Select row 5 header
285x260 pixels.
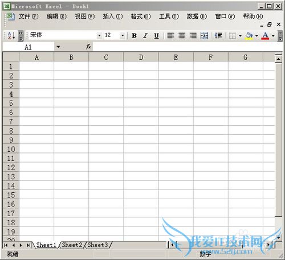click(11, 103)
